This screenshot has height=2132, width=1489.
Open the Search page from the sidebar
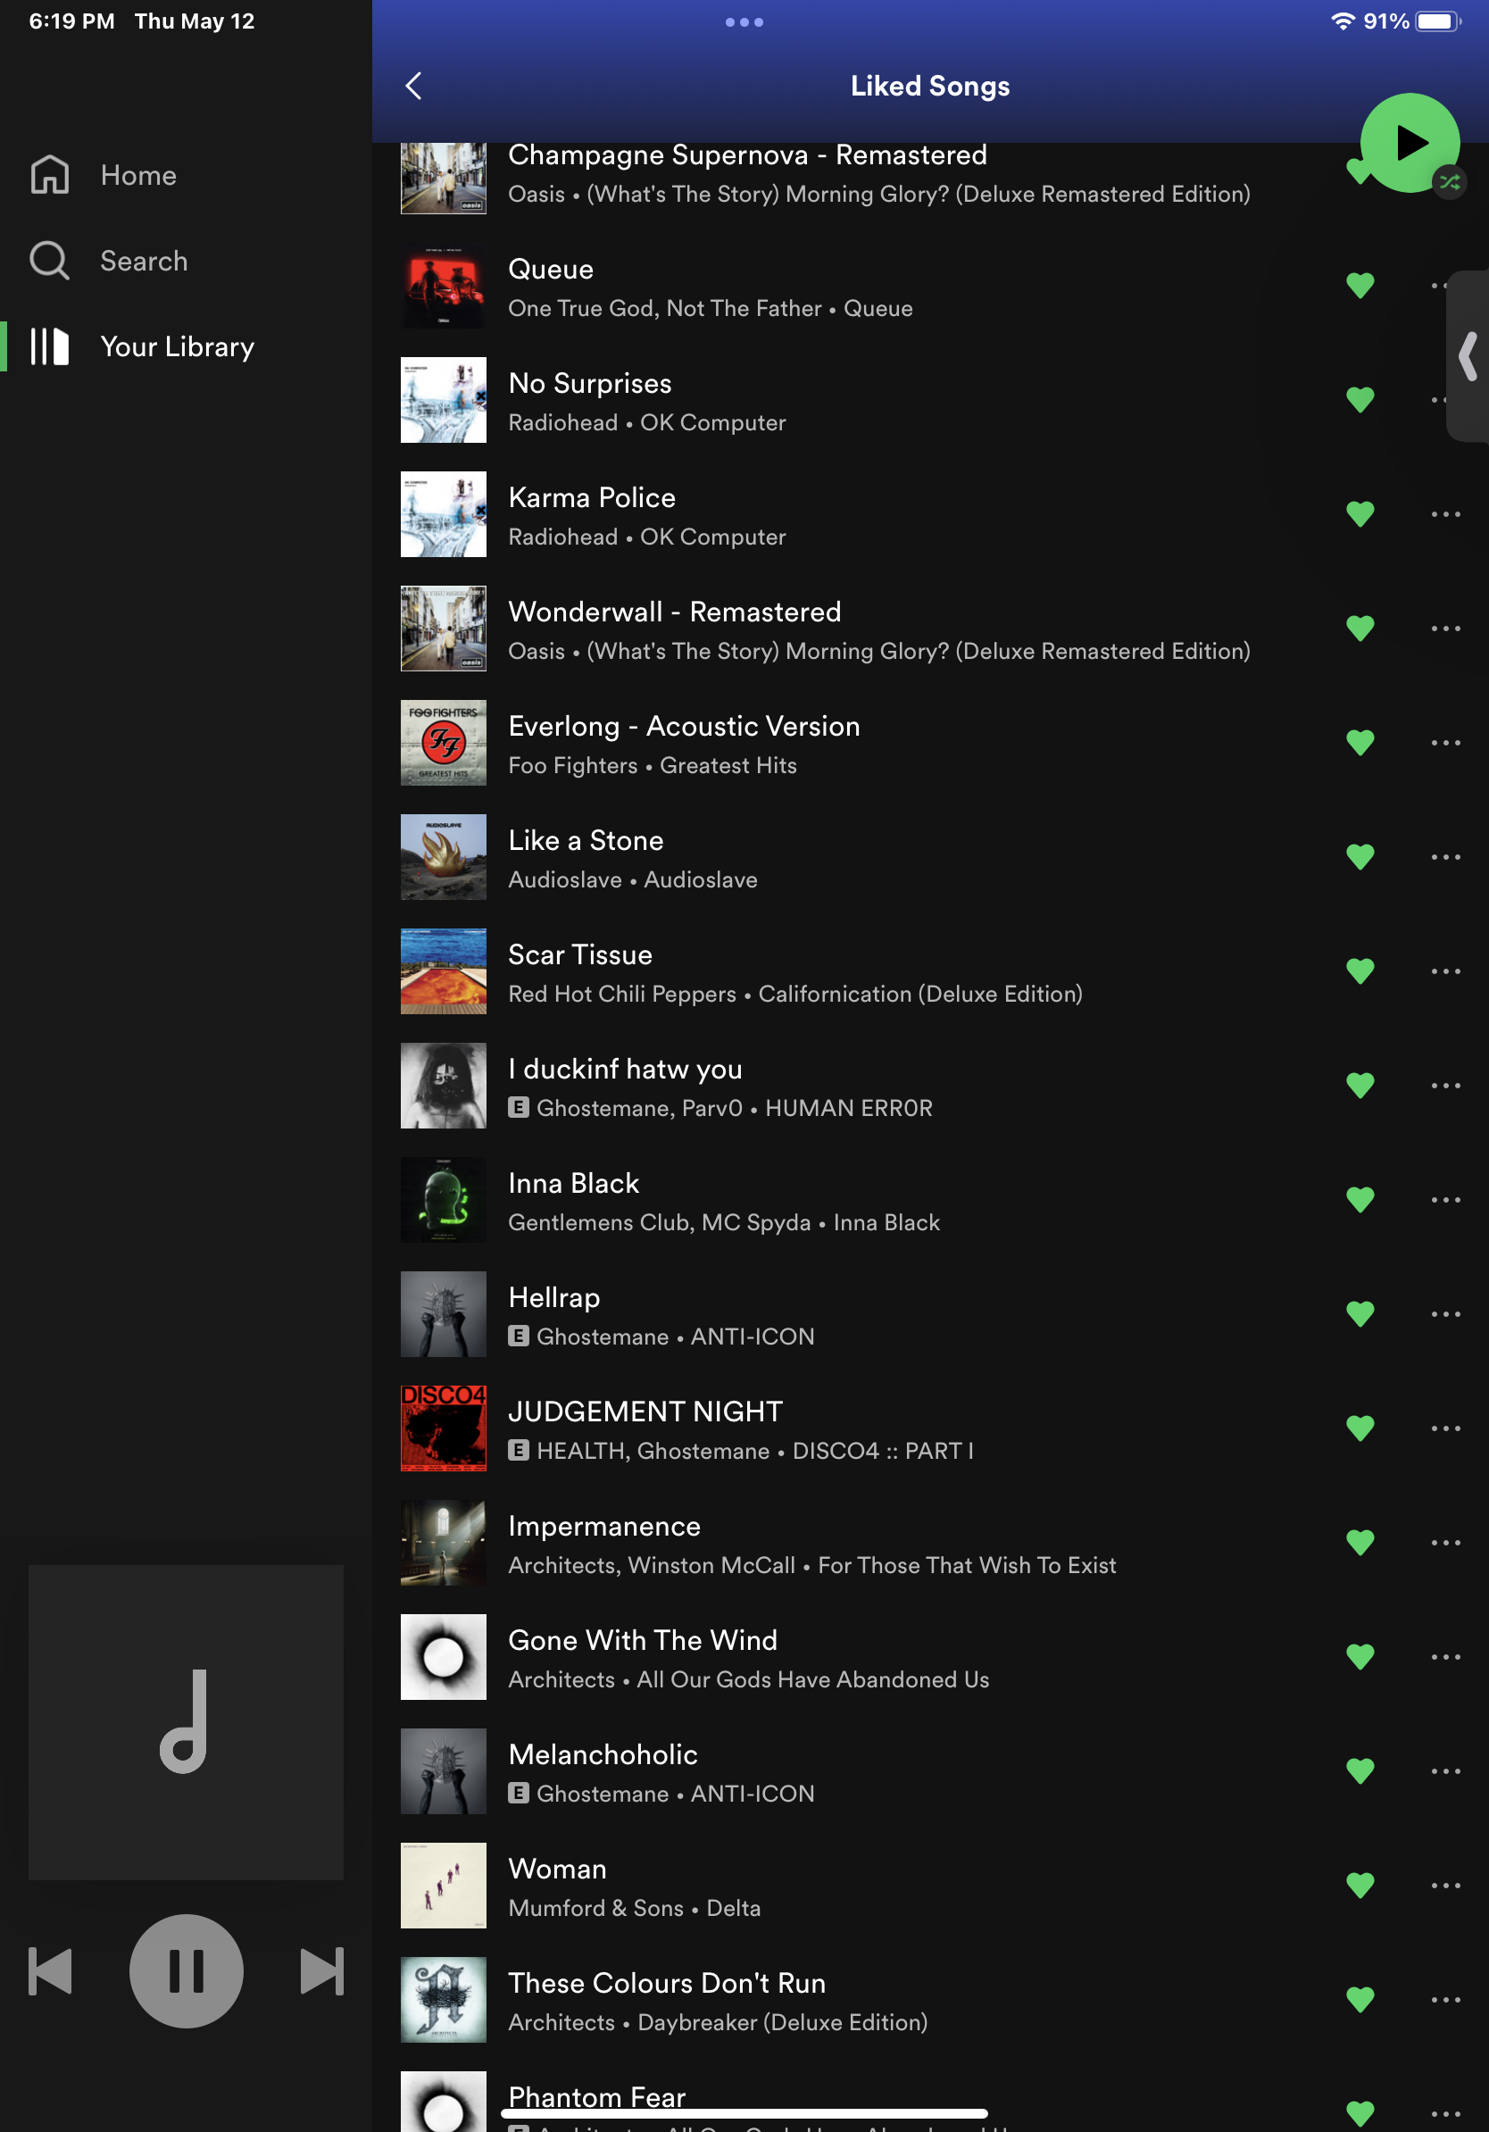click(x=143, y=261)
